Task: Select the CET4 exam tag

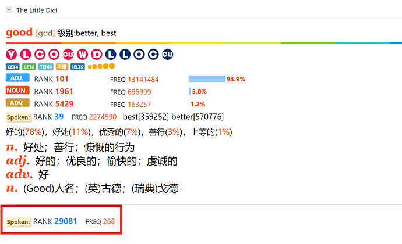Action: [x=13, y=67]
